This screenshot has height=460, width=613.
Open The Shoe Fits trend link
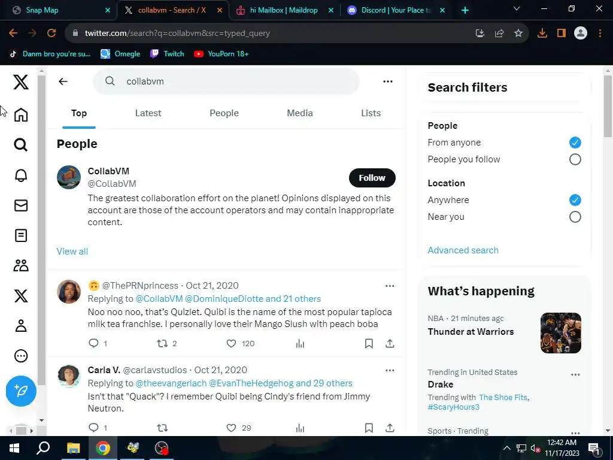click(x=503, y=398)
